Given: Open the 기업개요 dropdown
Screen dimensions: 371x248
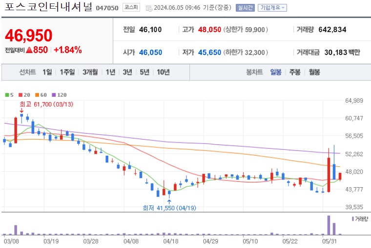Looking at the screenshot, I should (272, 8).
